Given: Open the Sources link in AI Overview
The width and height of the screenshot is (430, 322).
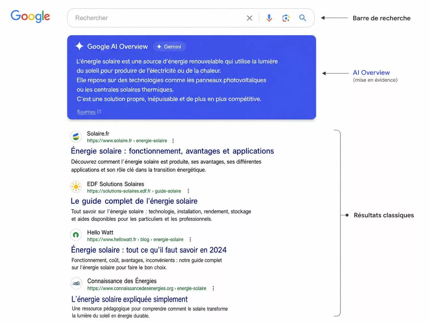Looking at the screenshot, I should 86,112.
